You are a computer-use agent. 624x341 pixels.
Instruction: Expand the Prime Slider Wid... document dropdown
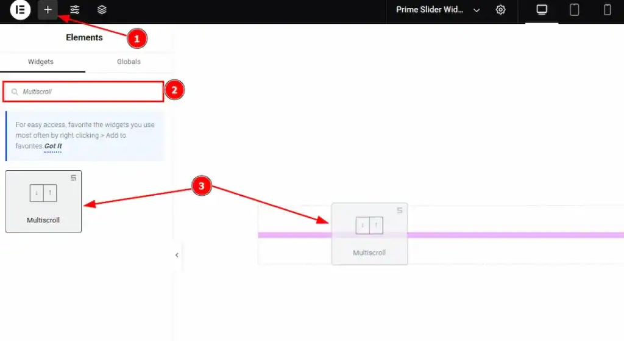[477, 10]
